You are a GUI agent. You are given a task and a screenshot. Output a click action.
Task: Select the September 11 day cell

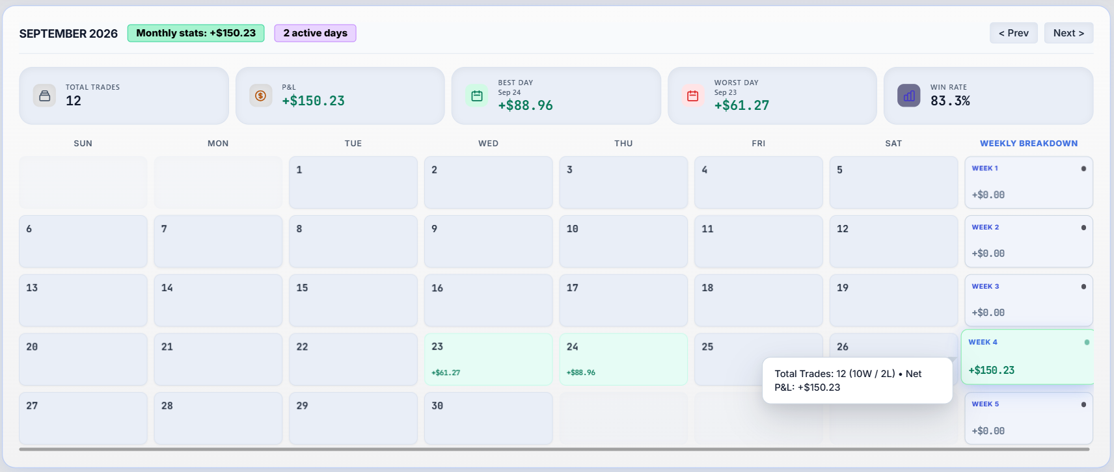(759, 241)
